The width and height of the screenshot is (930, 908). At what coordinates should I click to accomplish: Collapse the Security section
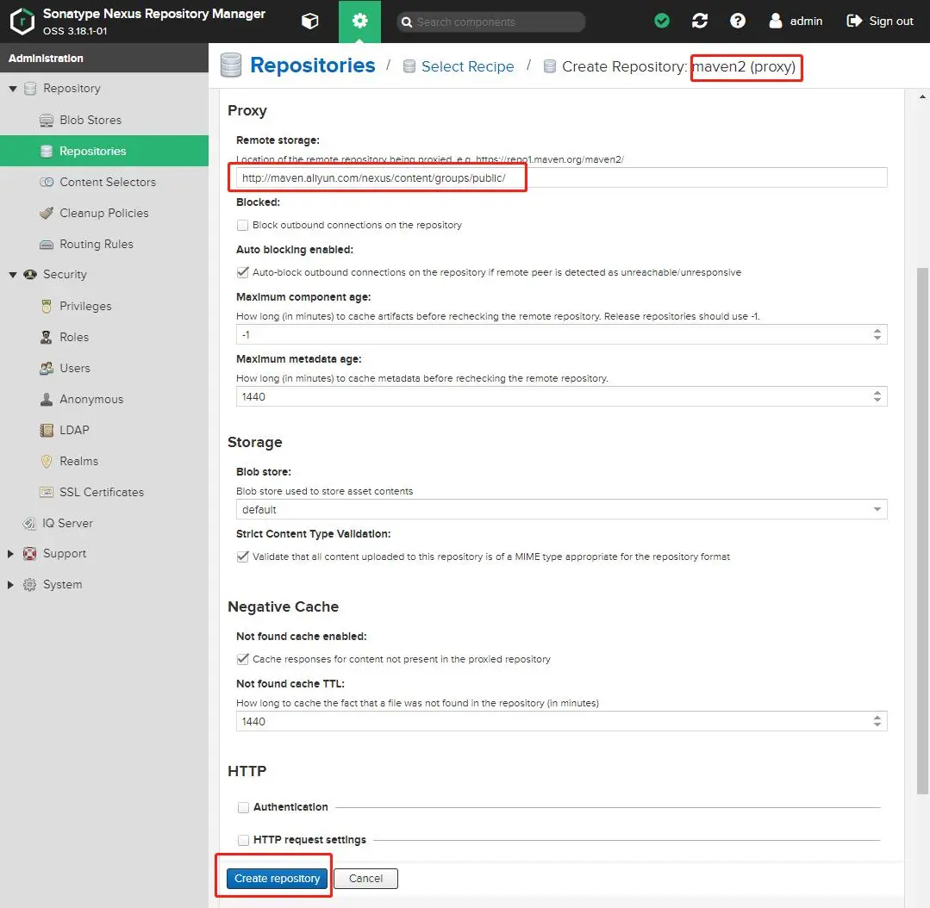12,274
